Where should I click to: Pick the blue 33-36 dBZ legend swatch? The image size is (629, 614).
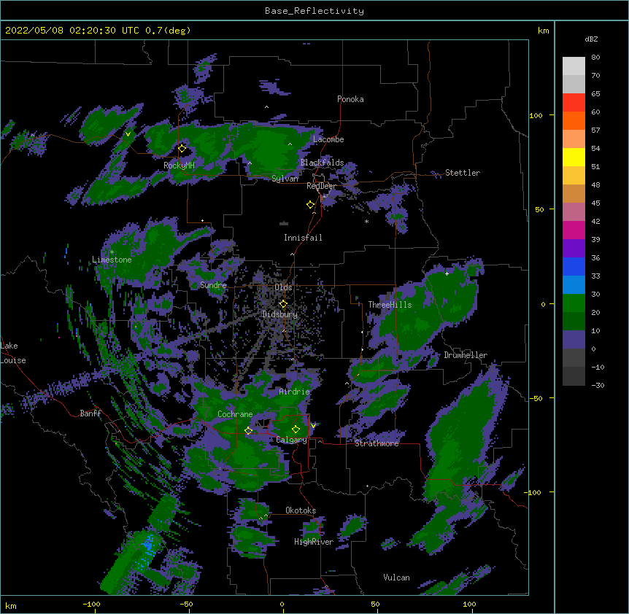point(574,267)
